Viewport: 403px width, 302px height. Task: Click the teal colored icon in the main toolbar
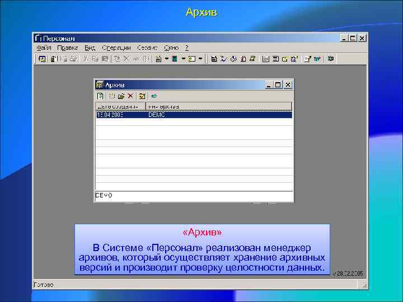pos(317,59)
